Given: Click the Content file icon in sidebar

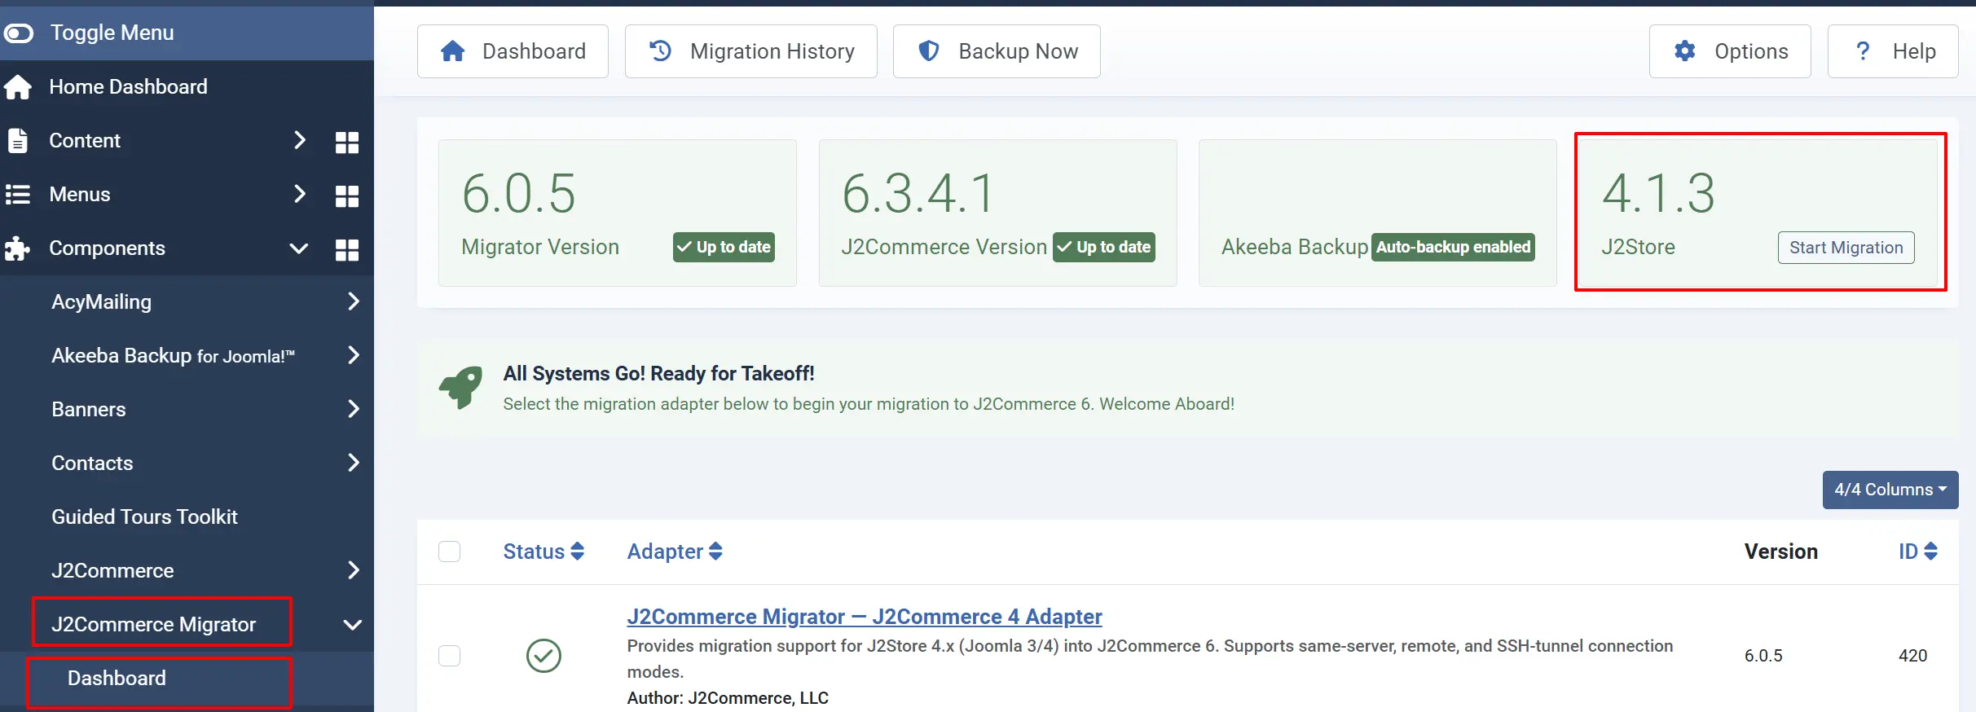Looking at the screenshot, I should click(17, 141).
